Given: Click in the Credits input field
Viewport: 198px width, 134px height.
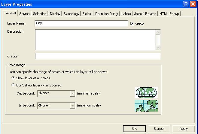Looking at the screenshot, I should click(98, 56).
